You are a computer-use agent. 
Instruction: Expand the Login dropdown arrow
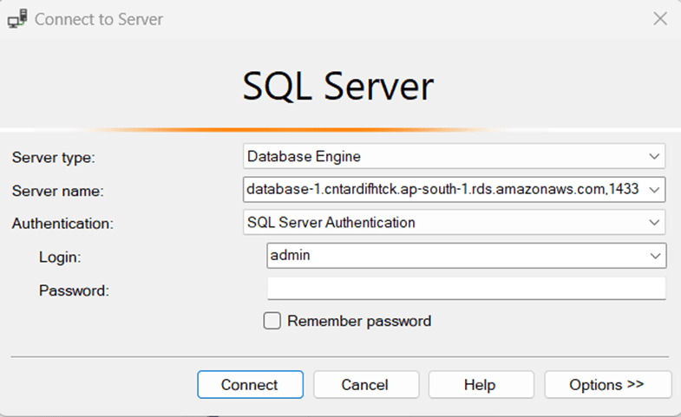tap(653, 256)
